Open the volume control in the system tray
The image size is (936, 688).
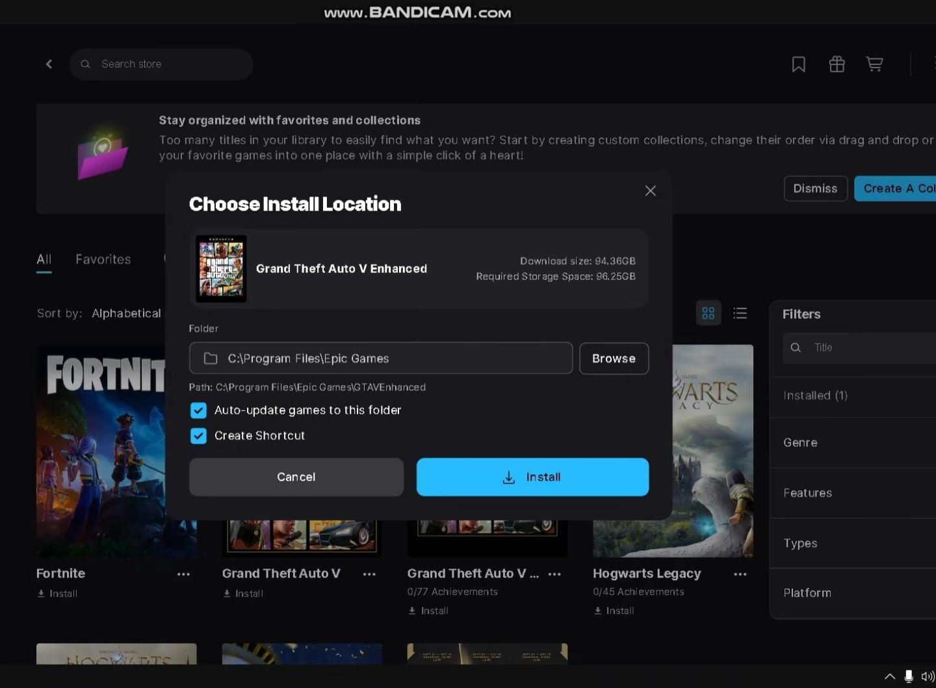(928, 676)
